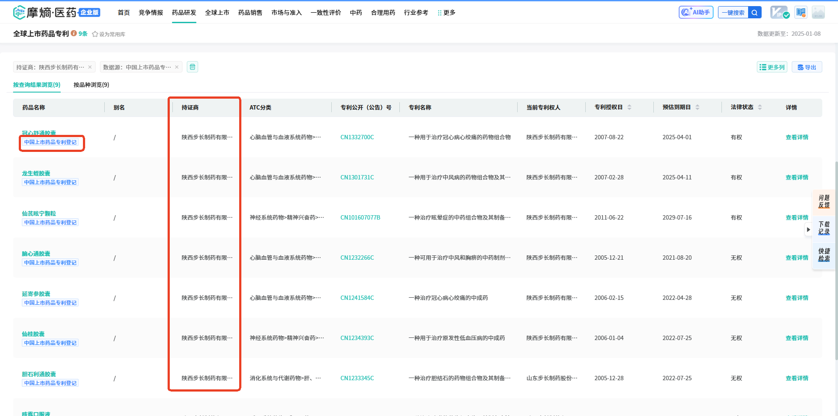Viewport: 838px width, 416px height.
Task: Remove the 数据源 filter tag
Action: coord(177,67)
